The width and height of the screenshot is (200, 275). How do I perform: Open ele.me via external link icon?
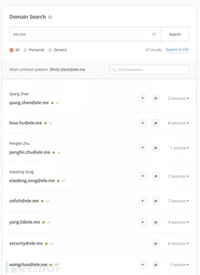(154, 34)
